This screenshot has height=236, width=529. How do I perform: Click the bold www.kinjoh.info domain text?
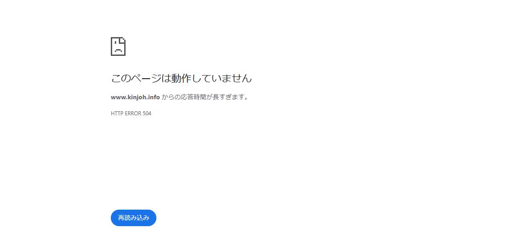135,97
